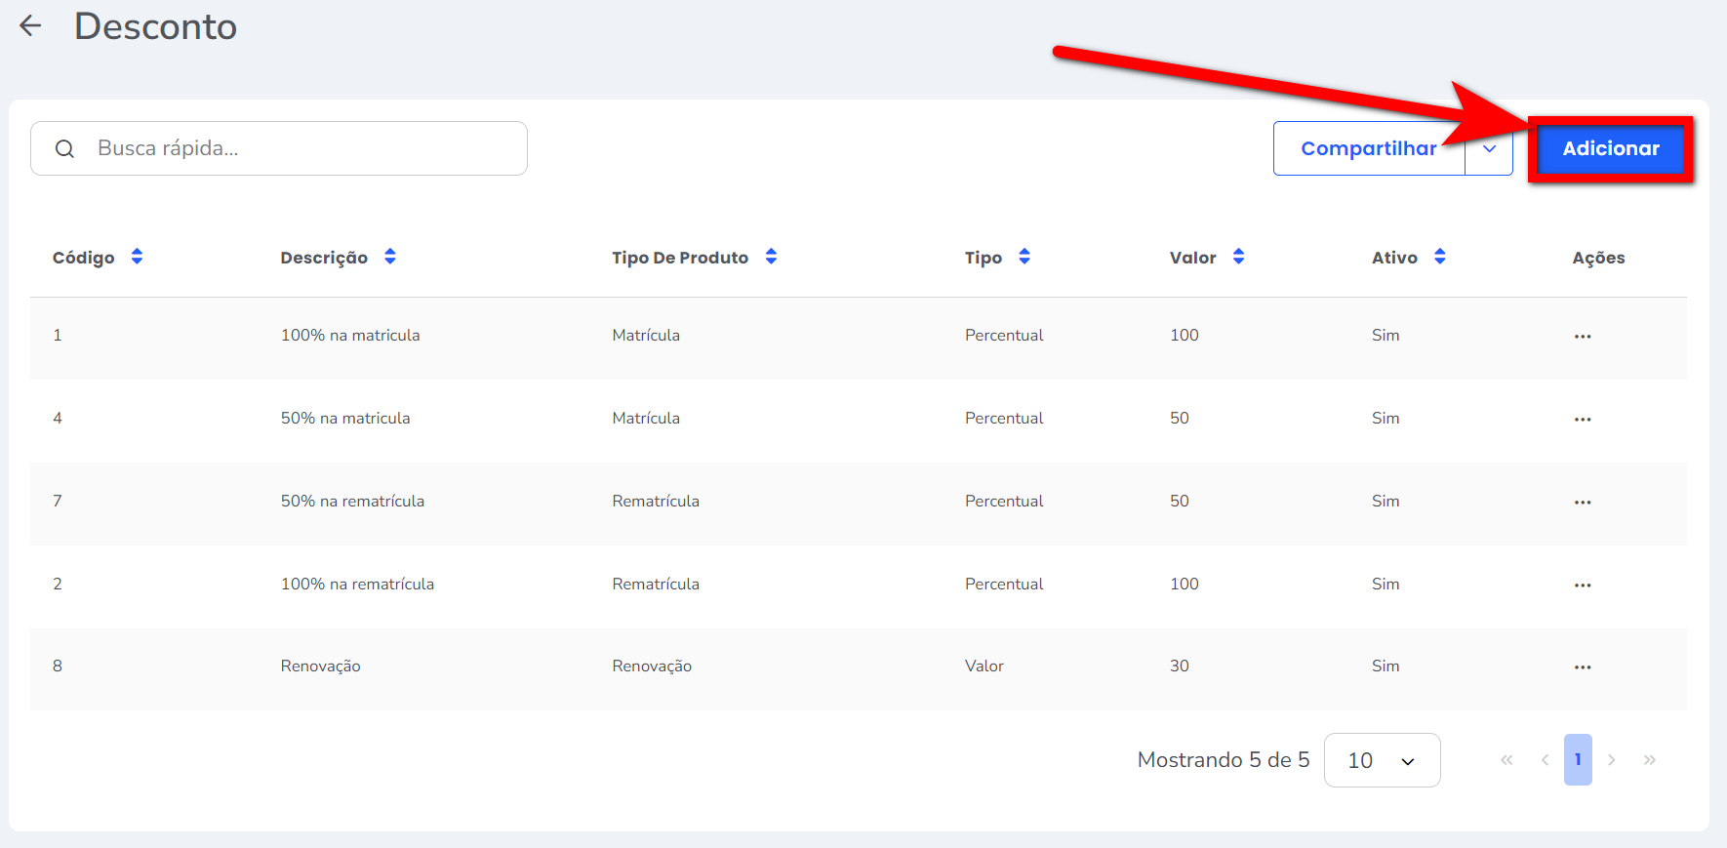This screenshot has height=848, width=1727.
Task: Sort table by Código column
Action: [x=137, y=257]
